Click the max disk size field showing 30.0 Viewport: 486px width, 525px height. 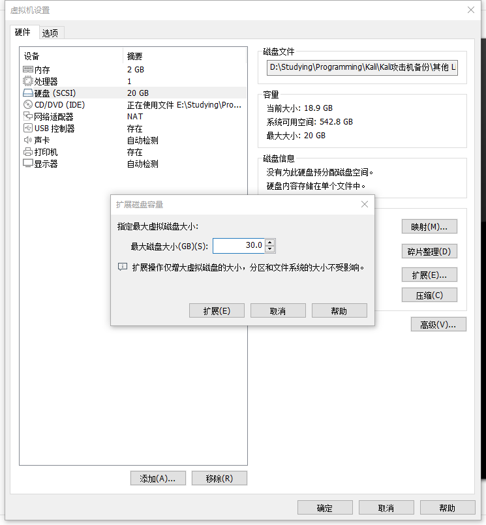239,245
